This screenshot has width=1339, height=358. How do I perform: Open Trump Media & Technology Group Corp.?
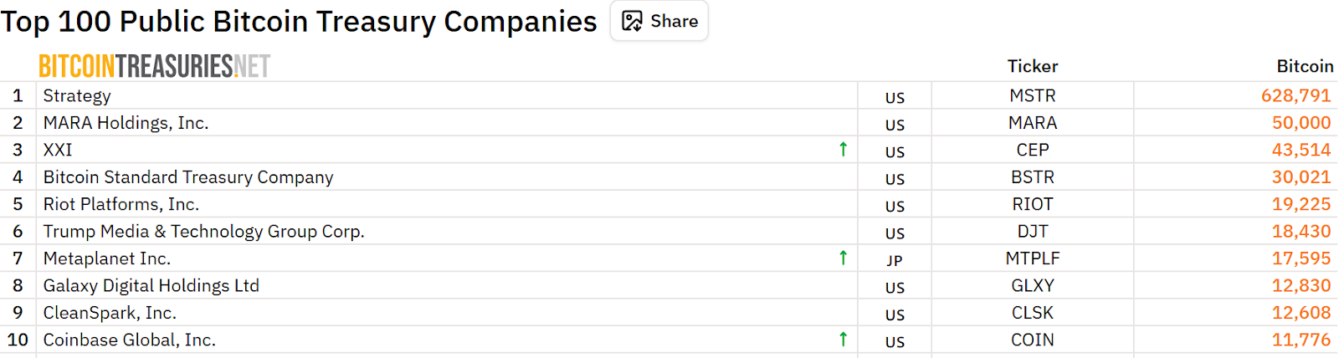(x=203, y=232)
